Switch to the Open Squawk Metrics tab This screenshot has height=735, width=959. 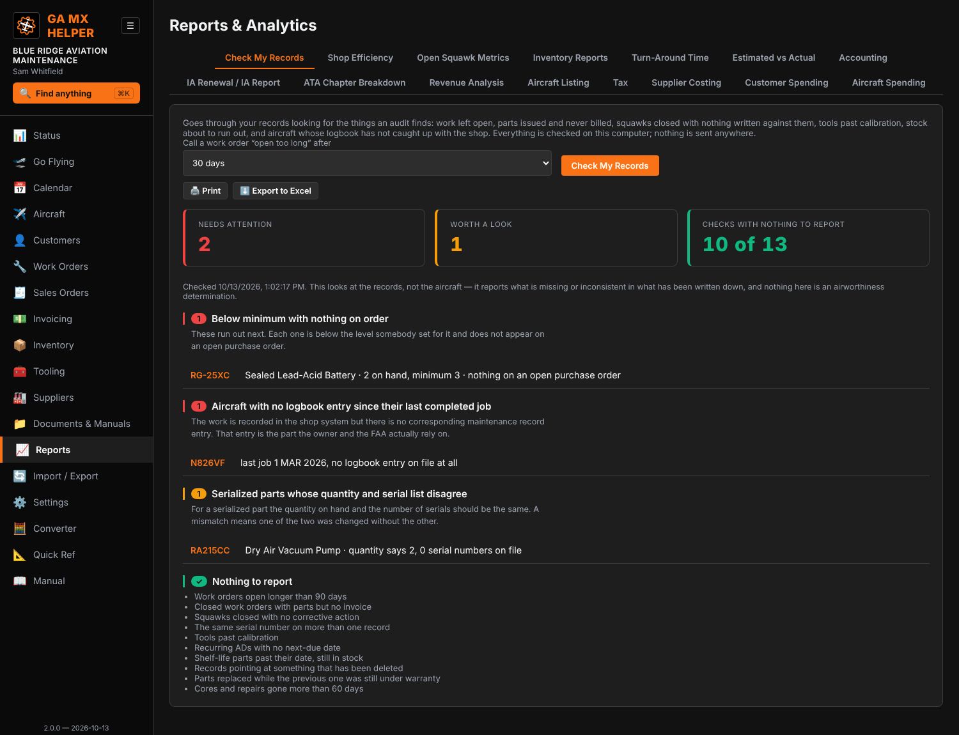pos(463,58)
